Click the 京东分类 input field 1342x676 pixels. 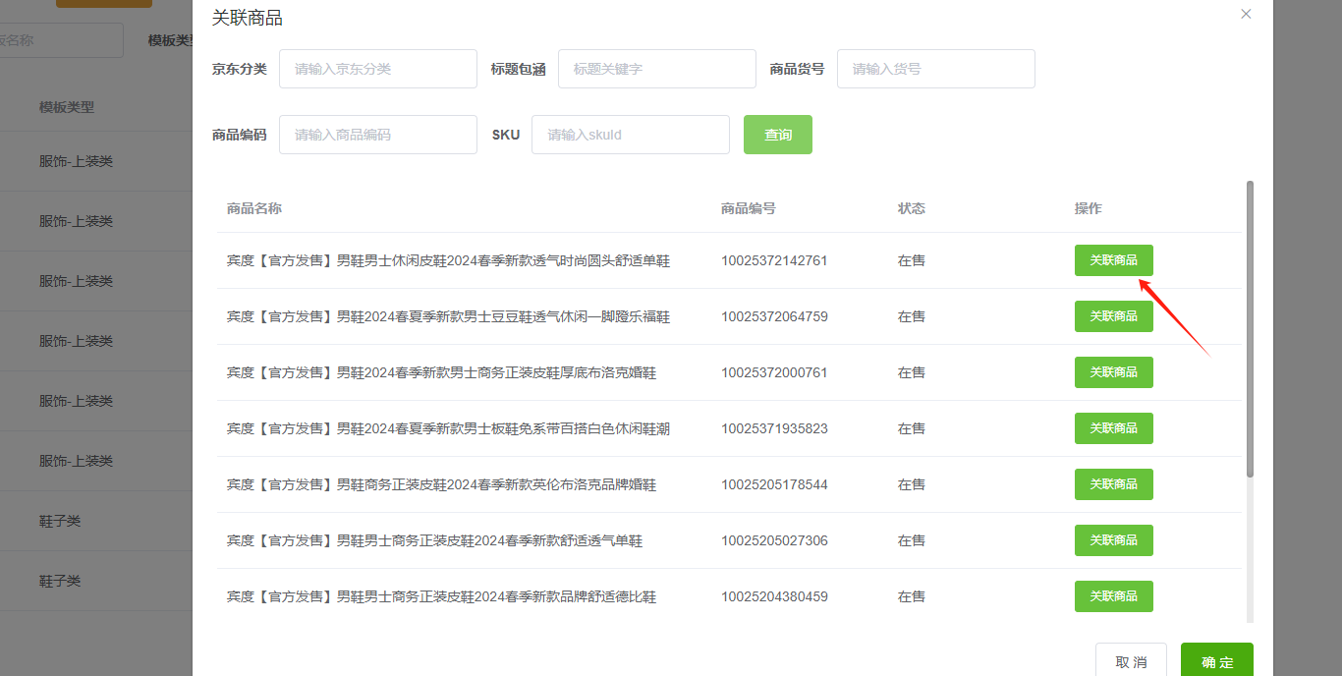[378, 69]
